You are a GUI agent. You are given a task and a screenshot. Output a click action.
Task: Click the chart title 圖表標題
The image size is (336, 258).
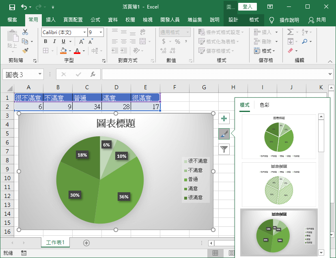[116, 123]
